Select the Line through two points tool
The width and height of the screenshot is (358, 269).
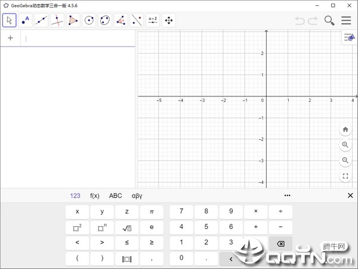coord(41,20)
